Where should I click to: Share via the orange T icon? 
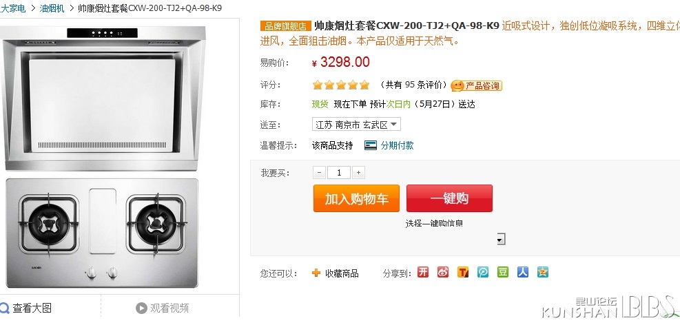point(463,272)
